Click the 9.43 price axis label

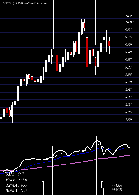128,52
